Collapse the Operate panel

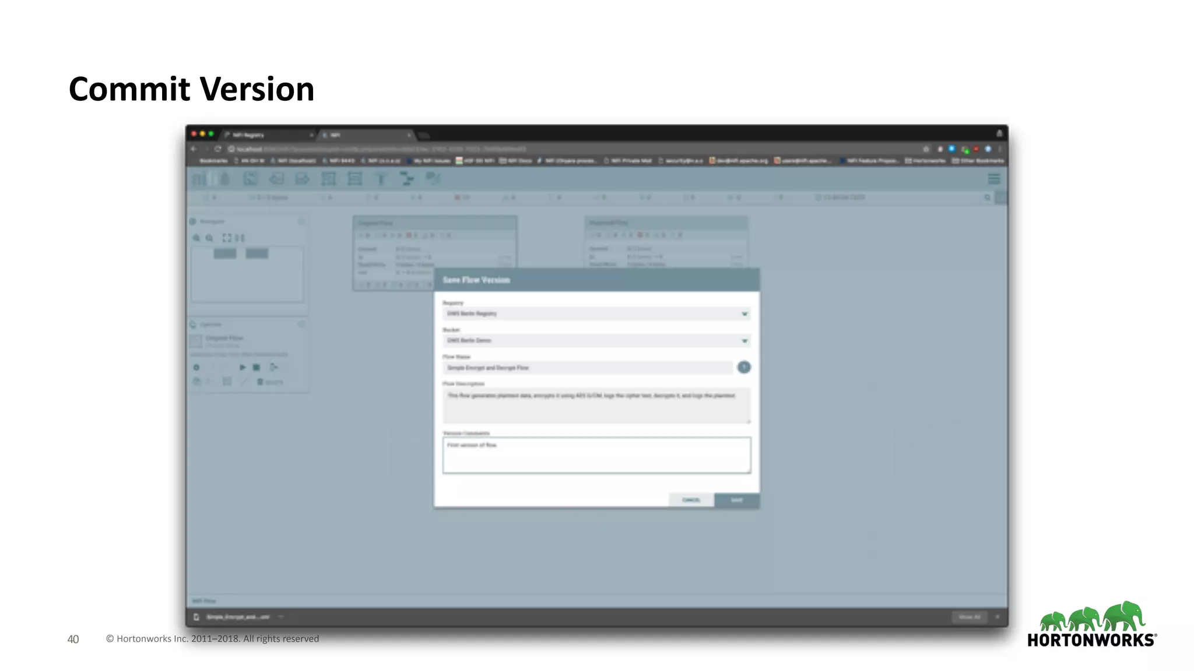pyautogui.click(x=301, y=324)
